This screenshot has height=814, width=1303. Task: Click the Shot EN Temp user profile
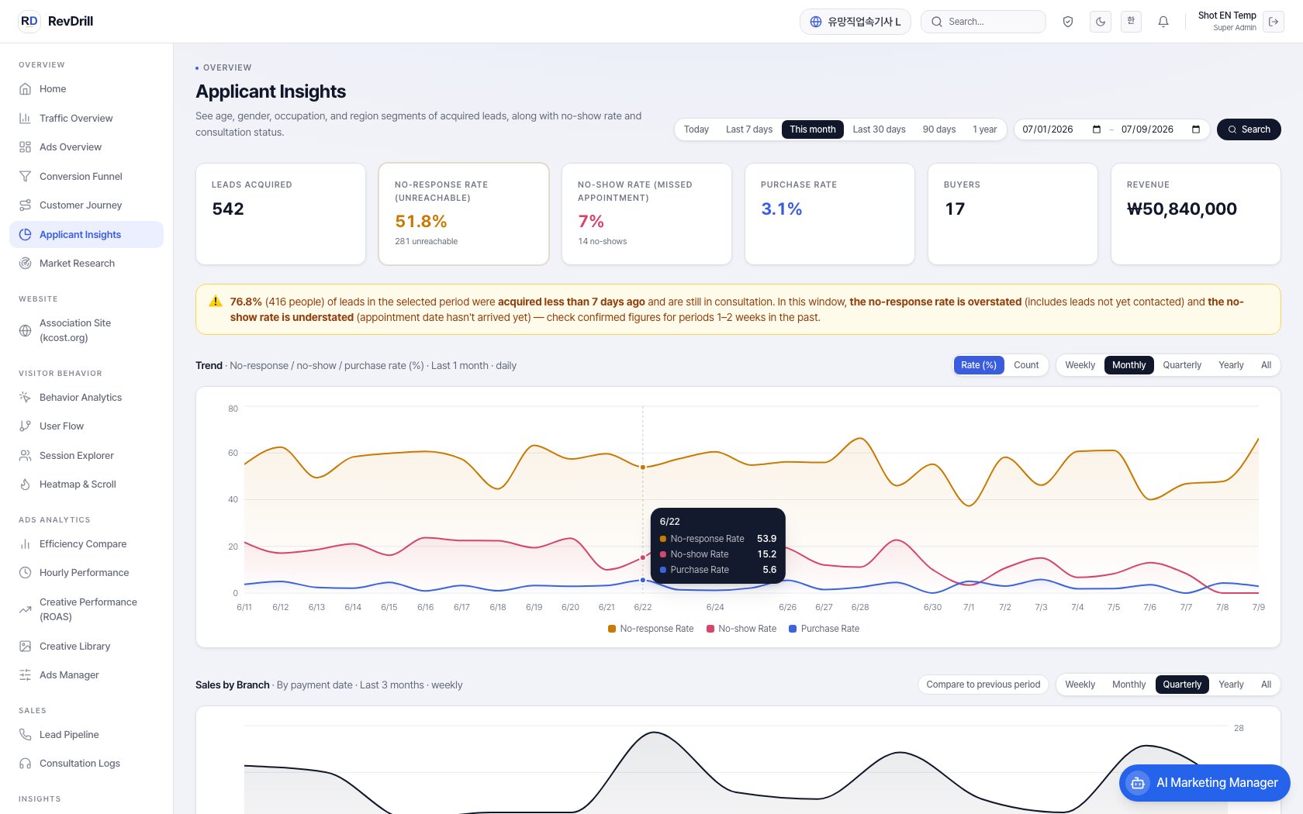pyautogui.click(x=1227, y=22)
